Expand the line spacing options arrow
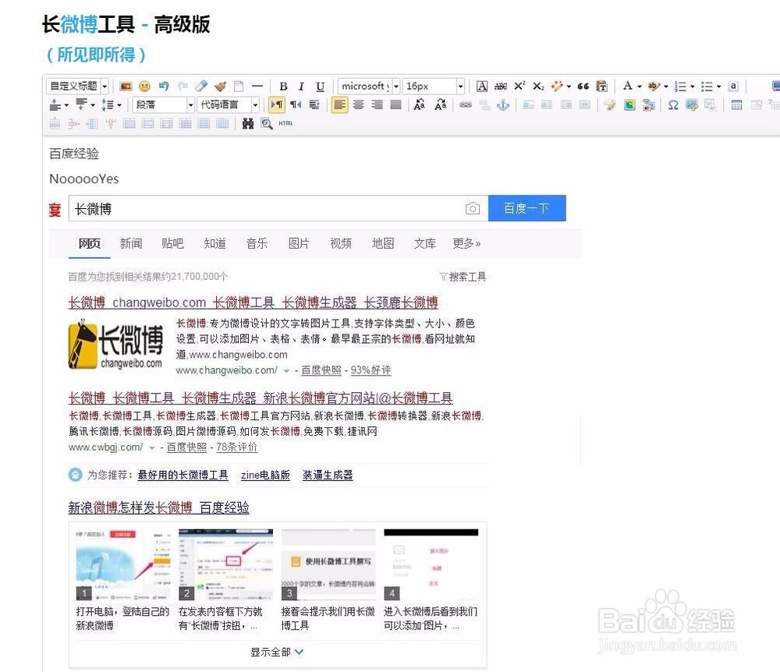Viewport: 780px width, 672px height. (x=119, y=105)
